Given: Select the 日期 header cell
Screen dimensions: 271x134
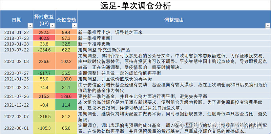Looking at the screenshot, I should point(17,20).
